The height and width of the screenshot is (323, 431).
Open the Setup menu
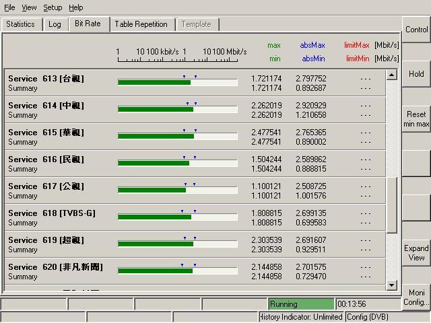[53, 7]
